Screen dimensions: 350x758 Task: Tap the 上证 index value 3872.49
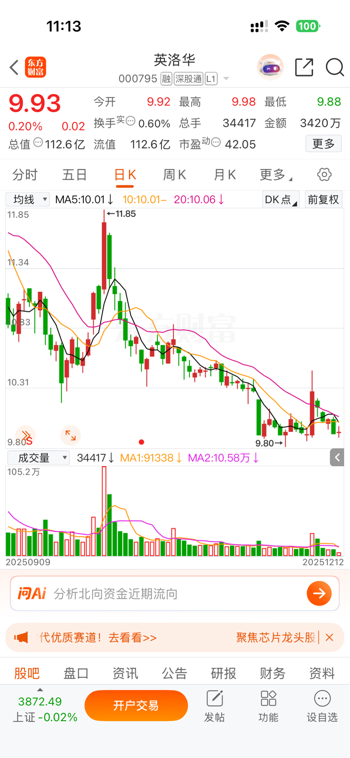40,702
